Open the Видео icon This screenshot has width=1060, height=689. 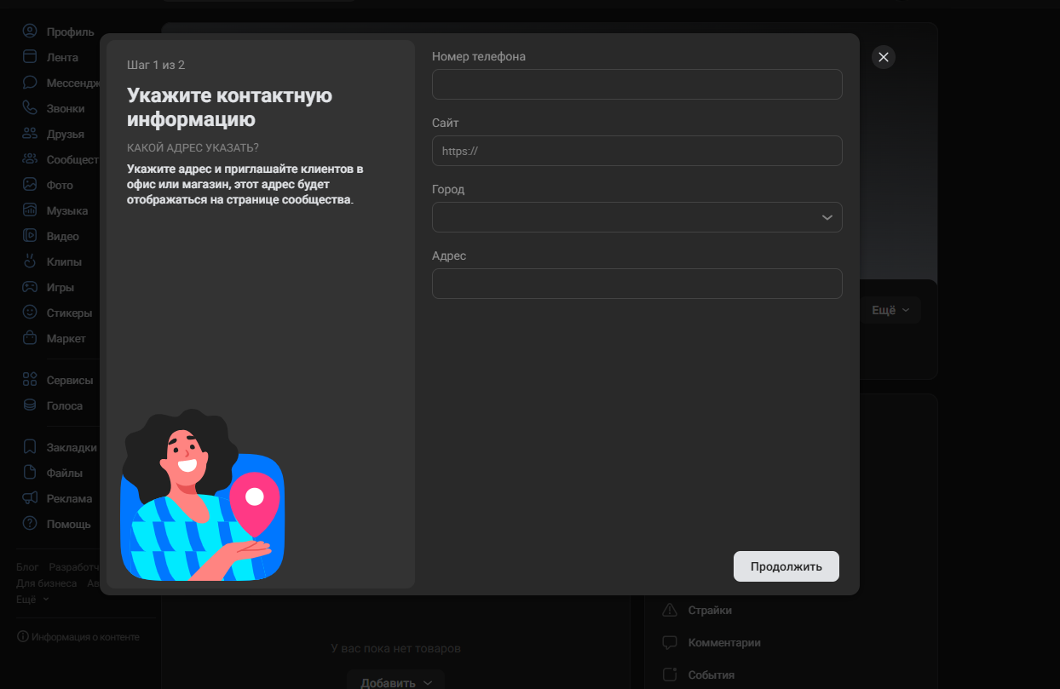click(30, 236)
